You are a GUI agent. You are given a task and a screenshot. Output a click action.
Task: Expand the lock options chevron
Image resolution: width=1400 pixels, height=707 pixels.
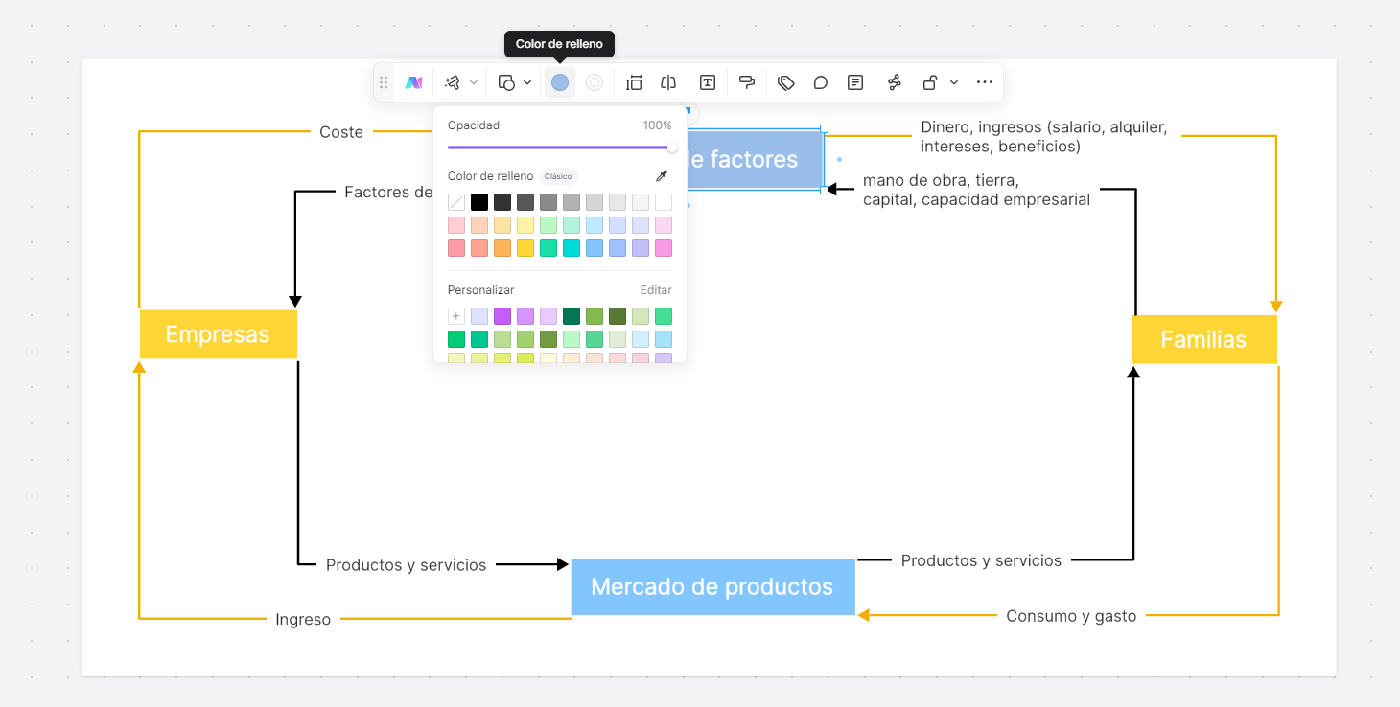tap(954, 82)
